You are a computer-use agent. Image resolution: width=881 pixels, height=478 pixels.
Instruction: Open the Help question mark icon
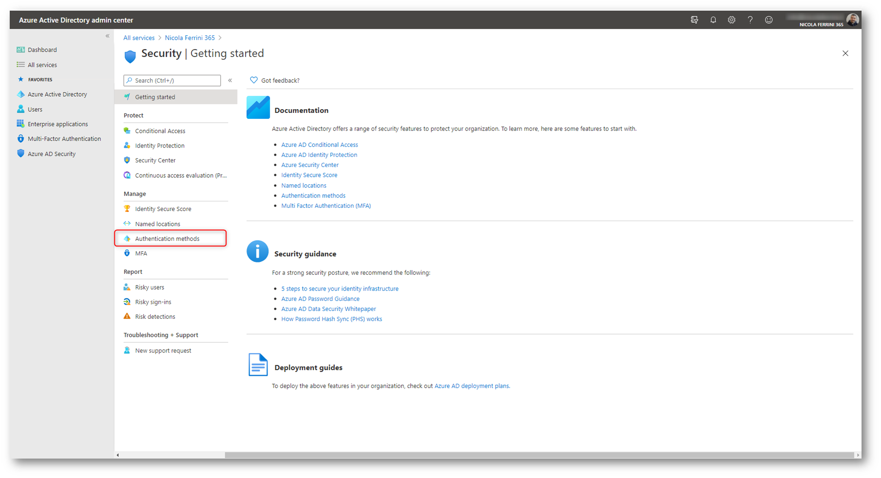click(750, 20)
